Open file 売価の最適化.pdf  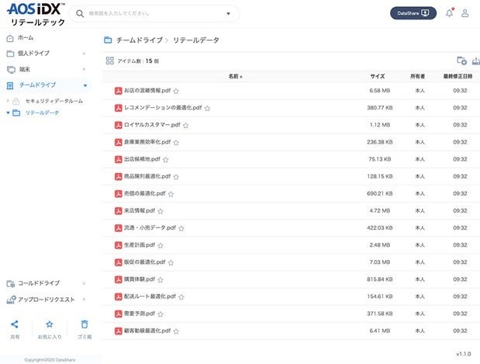(x=144, y=193)
